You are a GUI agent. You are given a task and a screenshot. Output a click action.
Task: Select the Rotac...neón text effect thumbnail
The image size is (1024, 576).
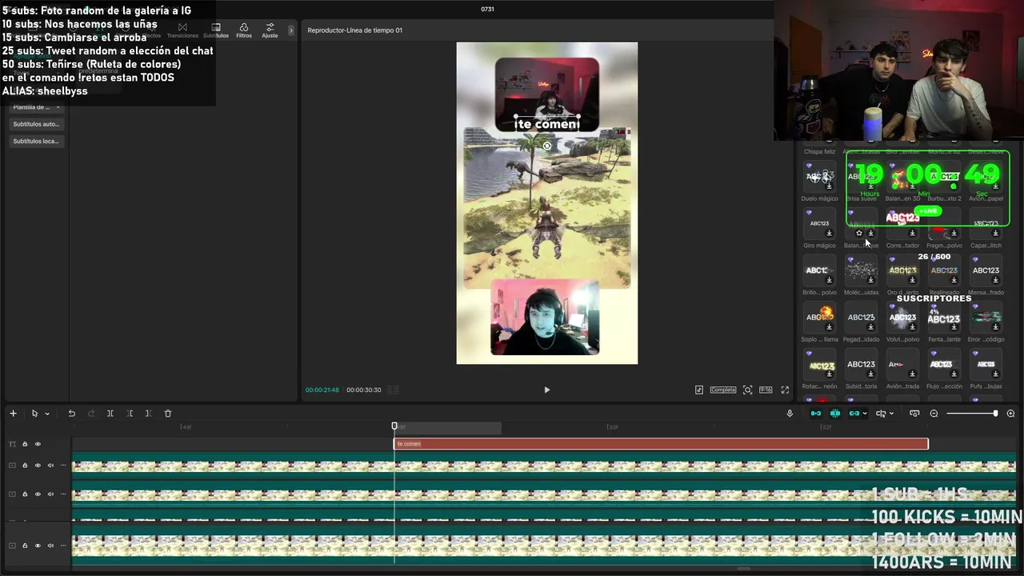pyautogui.click(x=820, y=366)
